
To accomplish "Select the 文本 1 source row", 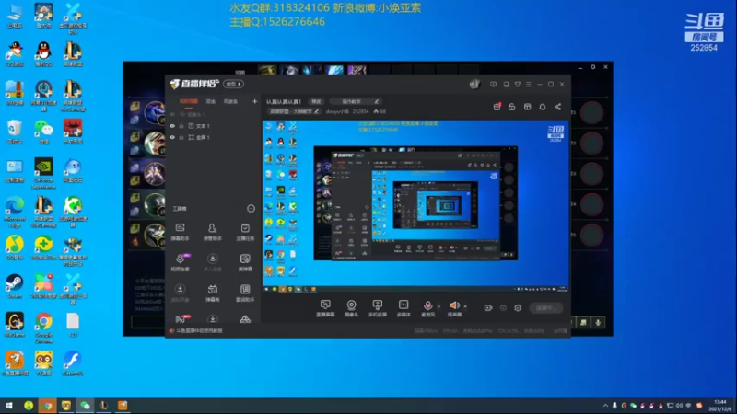I will click(x=214, y=126).
